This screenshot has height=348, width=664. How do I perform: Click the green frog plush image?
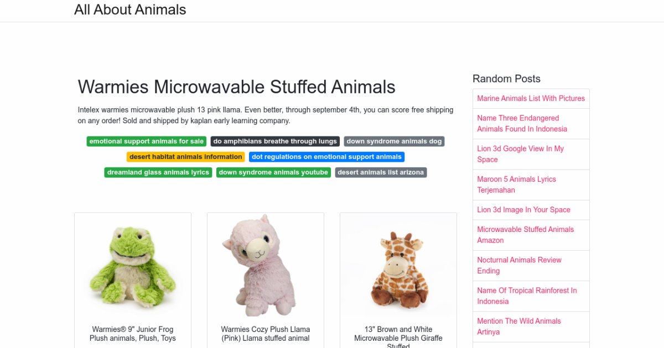133,265
